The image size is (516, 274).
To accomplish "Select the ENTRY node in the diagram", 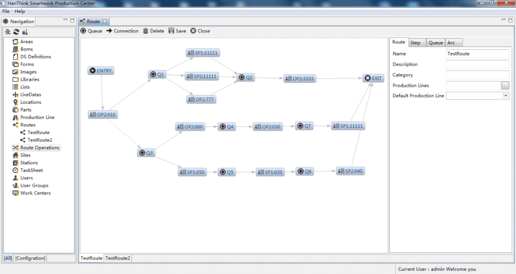I will (101, 71).
